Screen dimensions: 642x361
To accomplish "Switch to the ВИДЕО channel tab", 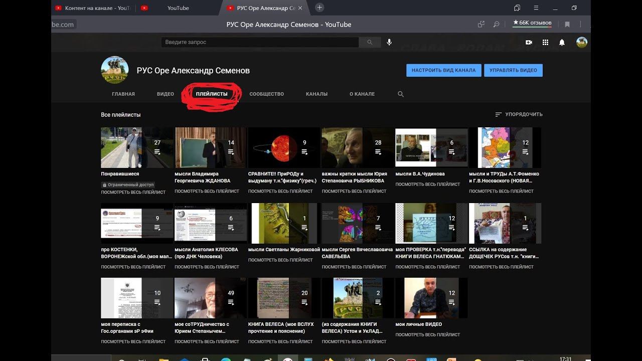I will pyautogui.click(x=165, y=94).
